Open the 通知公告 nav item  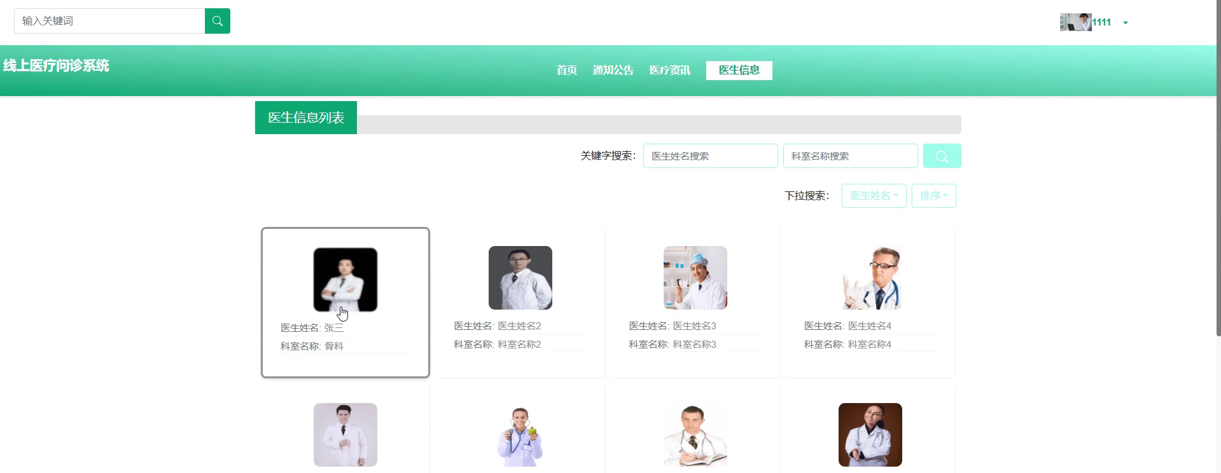point(613,70)
